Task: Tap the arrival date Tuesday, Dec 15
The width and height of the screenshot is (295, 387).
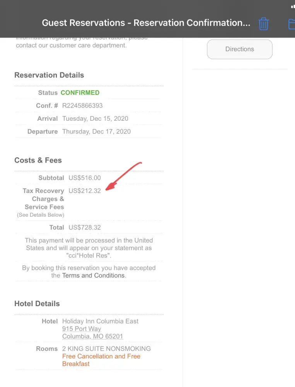Action: [x=95, y=118]
